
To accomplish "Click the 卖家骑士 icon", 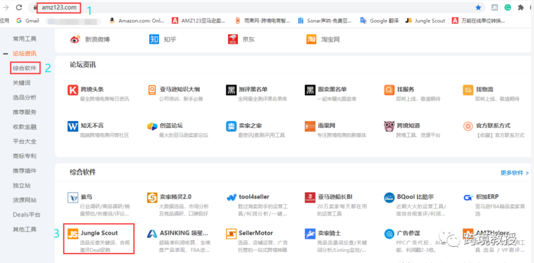I will point(310,234).
